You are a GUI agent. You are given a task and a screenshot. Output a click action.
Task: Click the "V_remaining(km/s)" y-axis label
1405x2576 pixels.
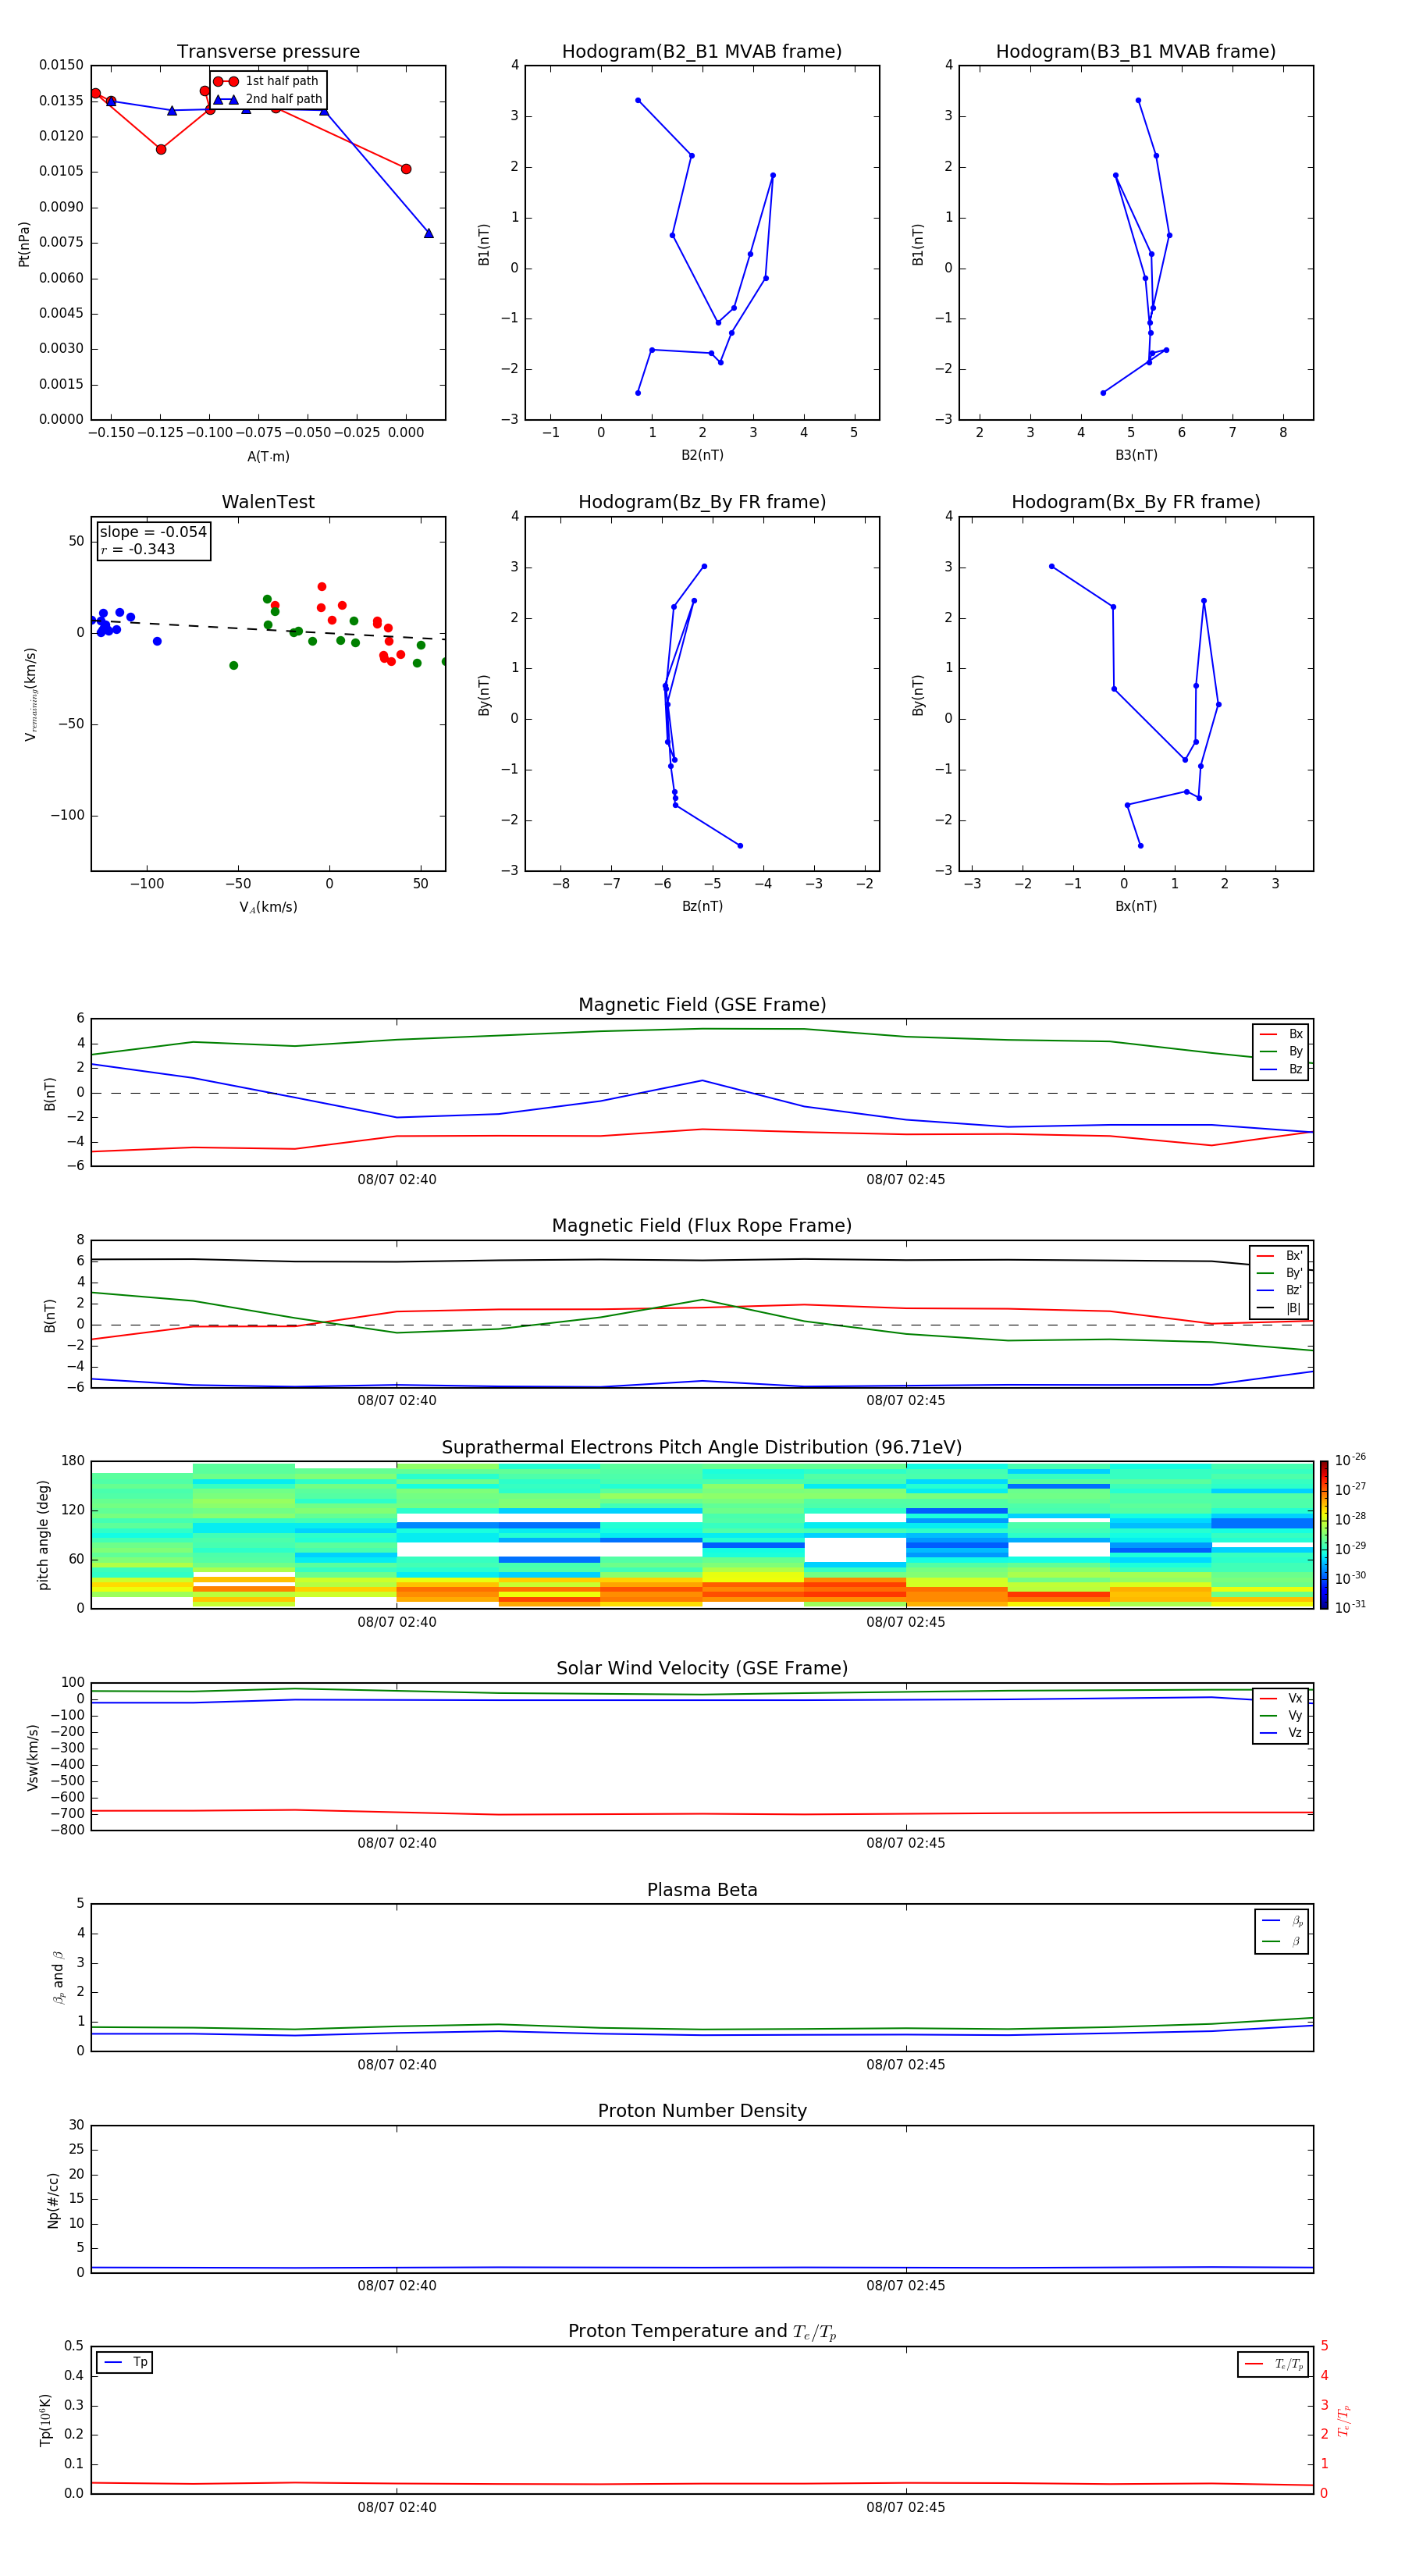[30, 695]
